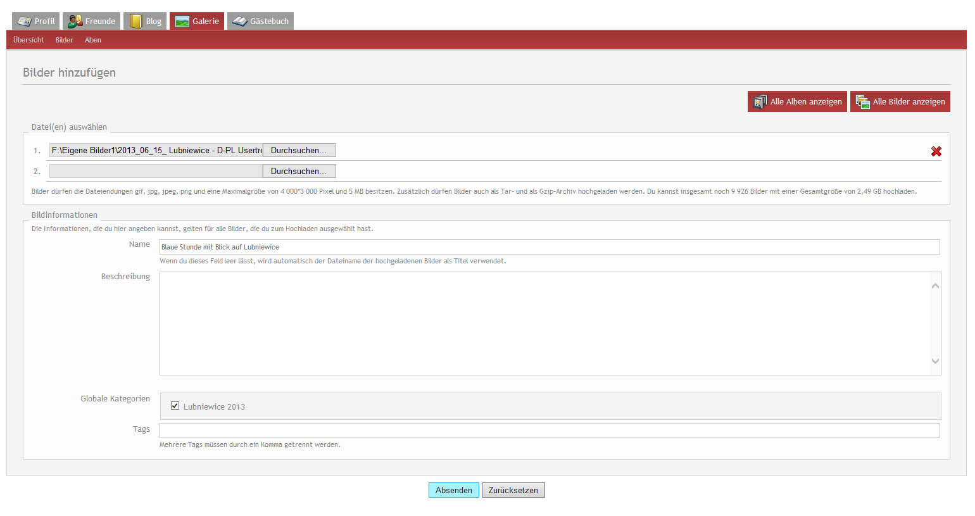Click the Profil tab icon
The image size is (975, 516).
coord(25,22)
